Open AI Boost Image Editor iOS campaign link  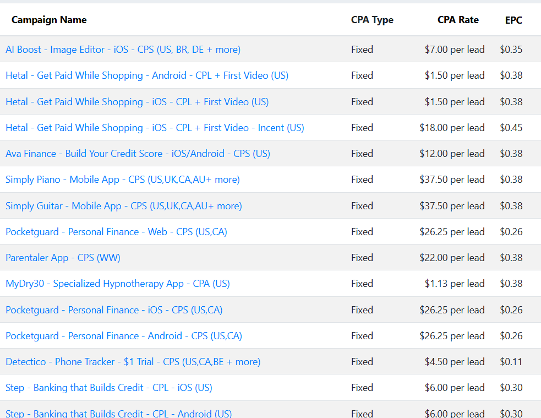123,50
